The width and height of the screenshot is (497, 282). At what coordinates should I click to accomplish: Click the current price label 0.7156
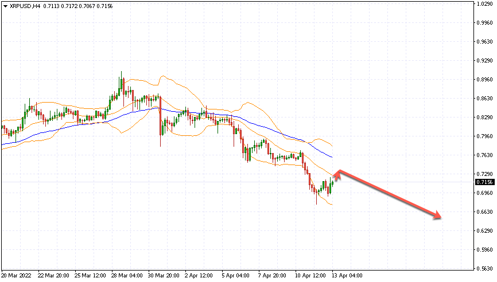point(484,182)
